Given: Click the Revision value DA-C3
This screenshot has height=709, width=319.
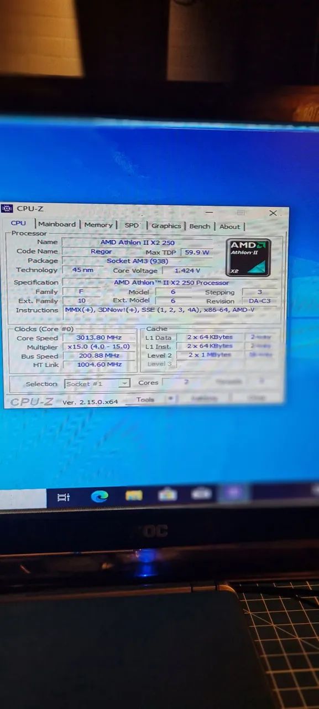Looking at the screenshot, I should pyautogui.click(x=260, y=301).
